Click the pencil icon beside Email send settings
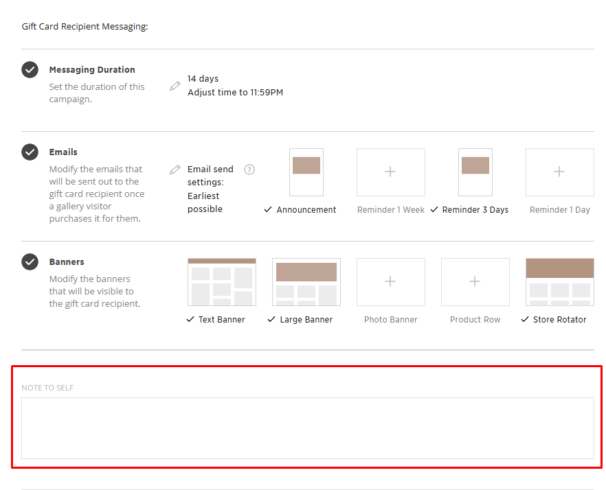The height and width of the screenshot is (490, 606). [x=175, y=170]
